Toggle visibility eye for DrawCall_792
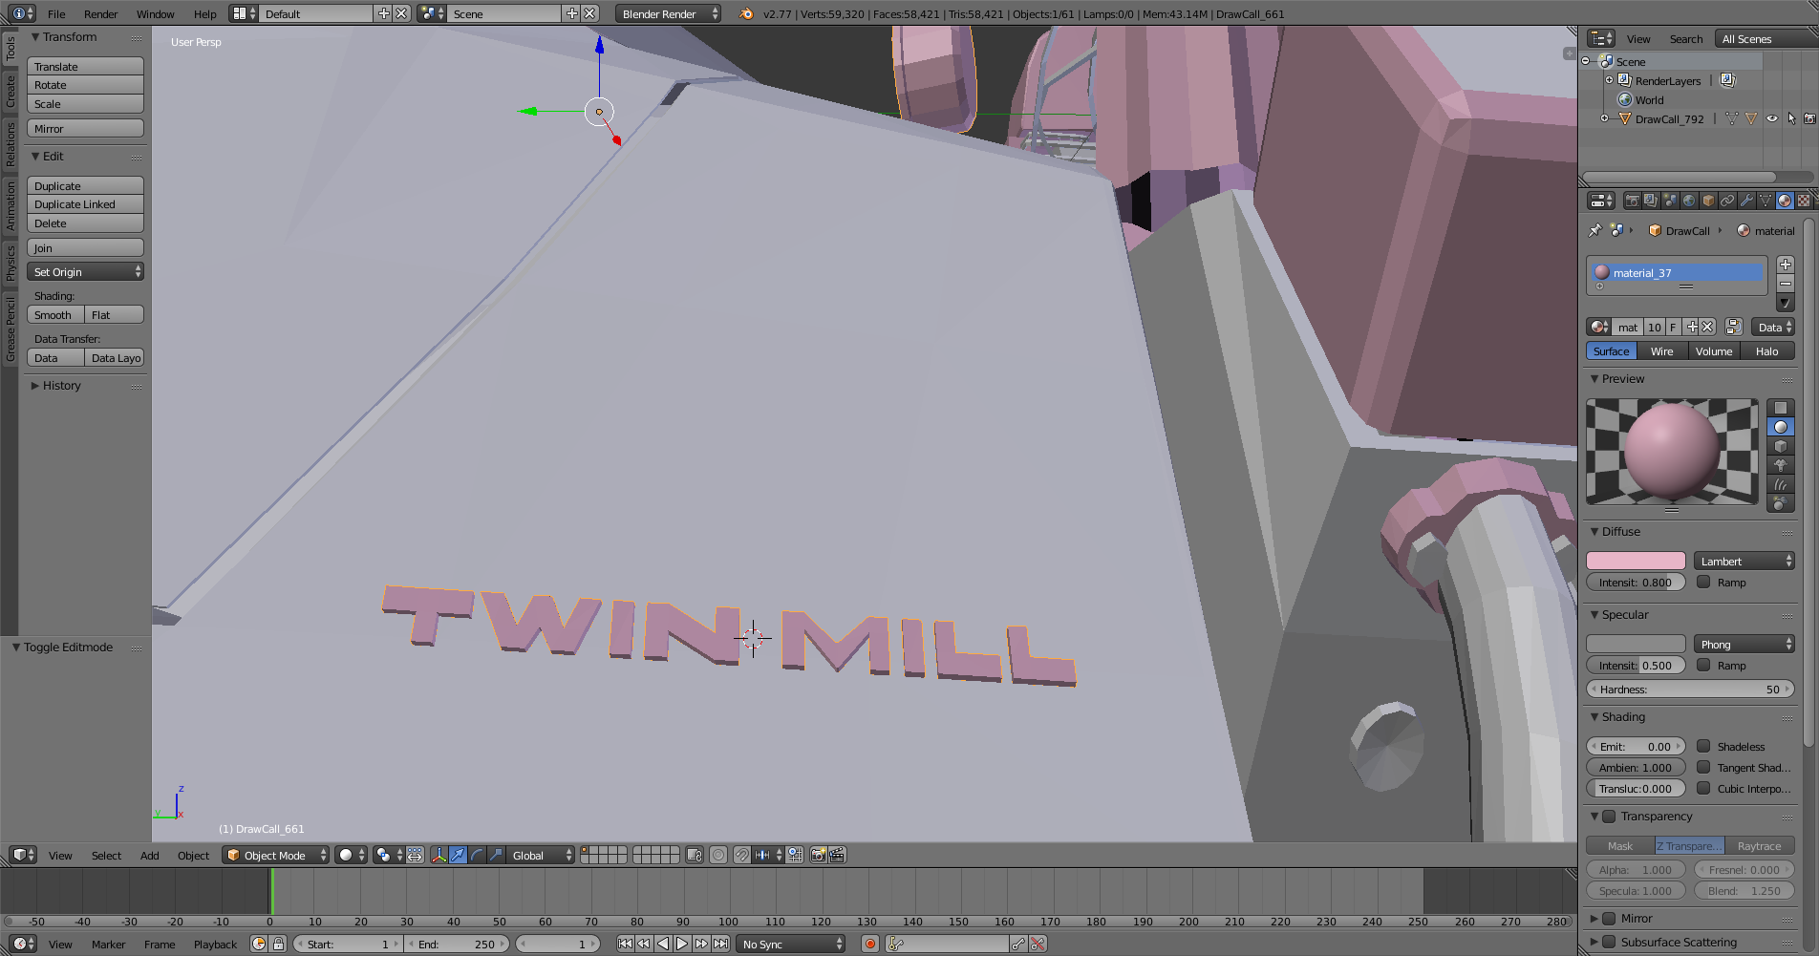This screenshot has height=956, width=1819. (1772, 118)
